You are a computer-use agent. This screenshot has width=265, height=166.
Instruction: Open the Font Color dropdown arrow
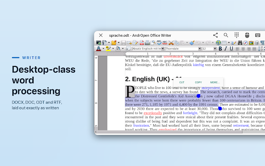[103, 49]
